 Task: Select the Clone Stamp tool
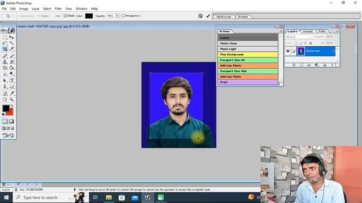5,62
